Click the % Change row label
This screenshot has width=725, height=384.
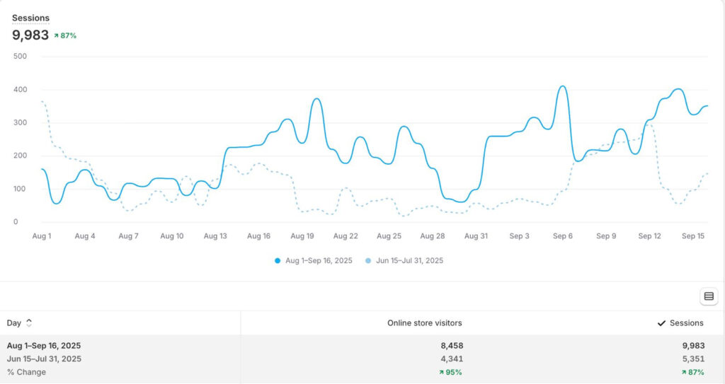coord(26,372)
